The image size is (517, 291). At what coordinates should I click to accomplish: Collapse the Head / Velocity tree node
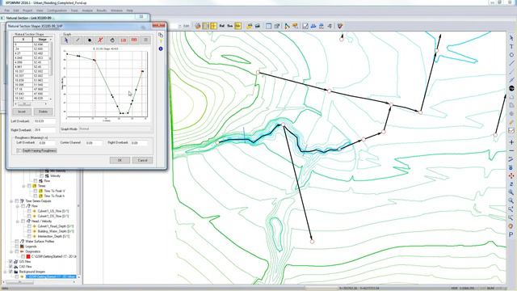[18, 221]
